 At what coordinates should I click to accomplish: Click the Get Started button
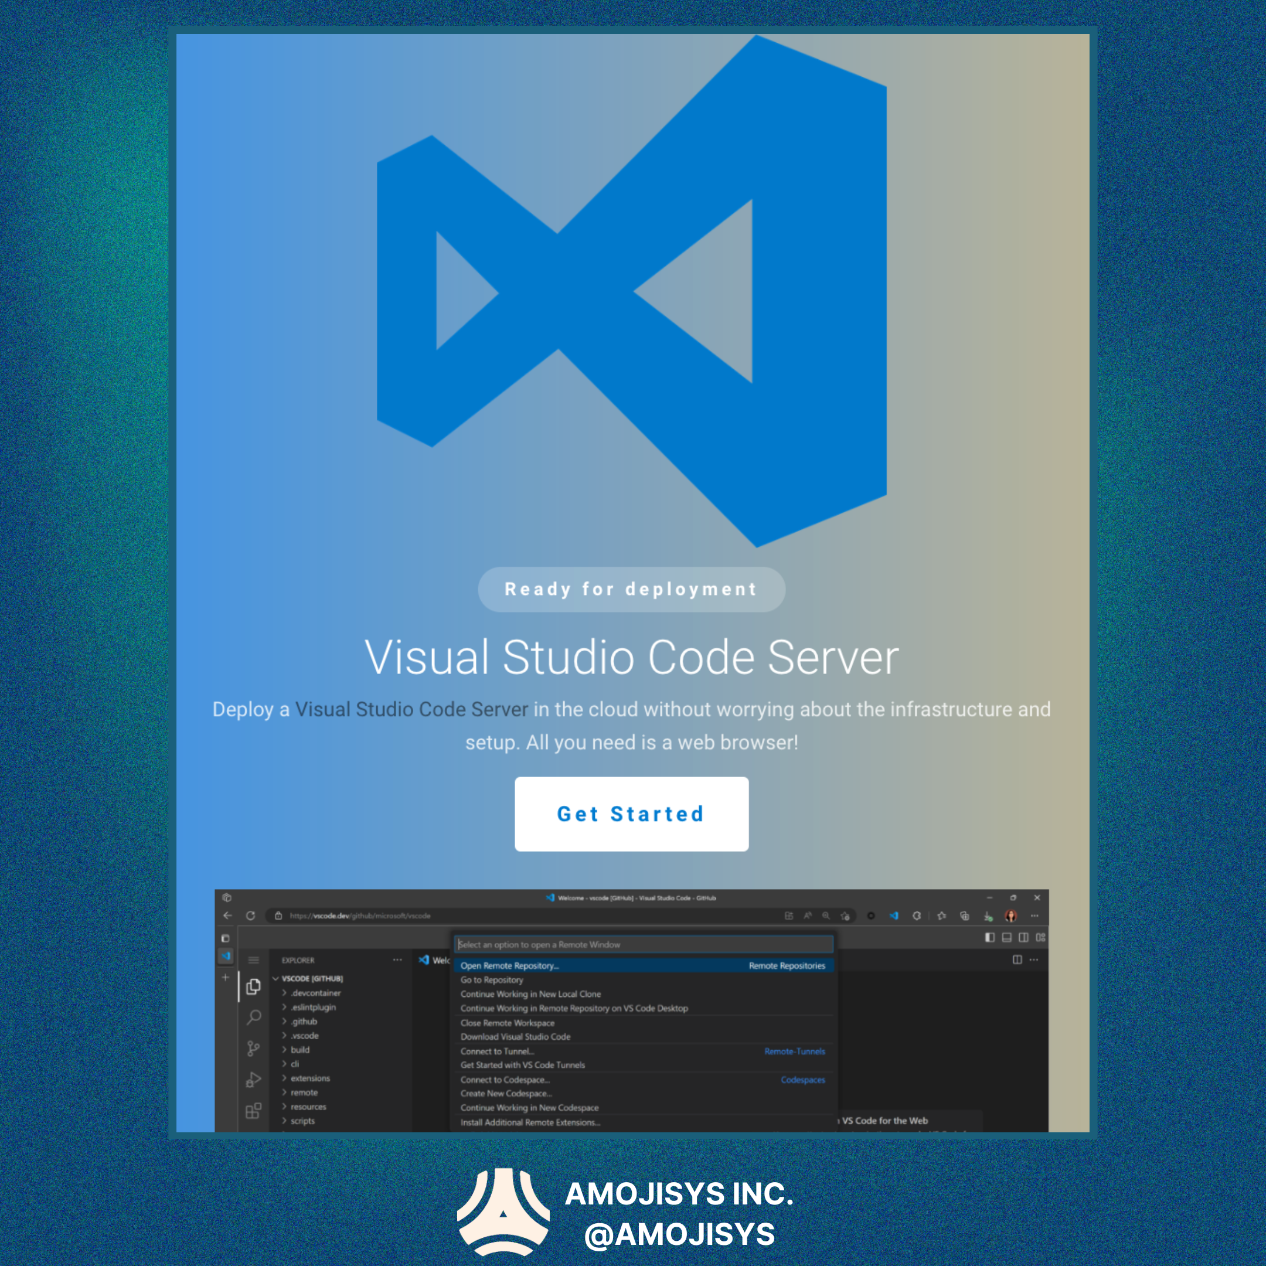[631, 814]
